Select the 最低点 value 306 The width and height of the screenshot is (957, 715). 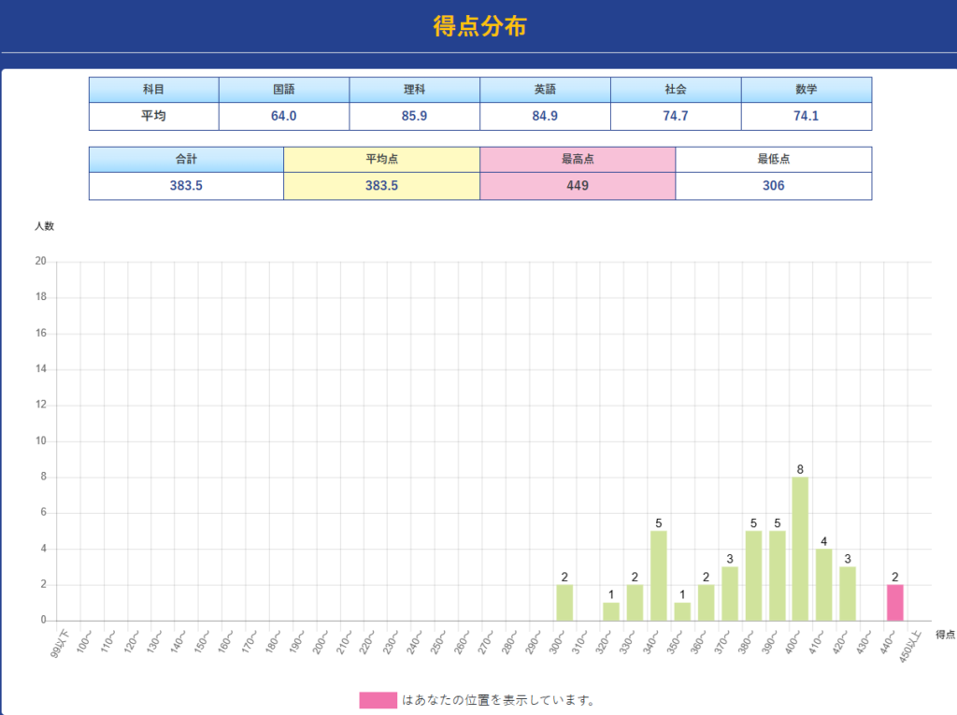point(773,186)
